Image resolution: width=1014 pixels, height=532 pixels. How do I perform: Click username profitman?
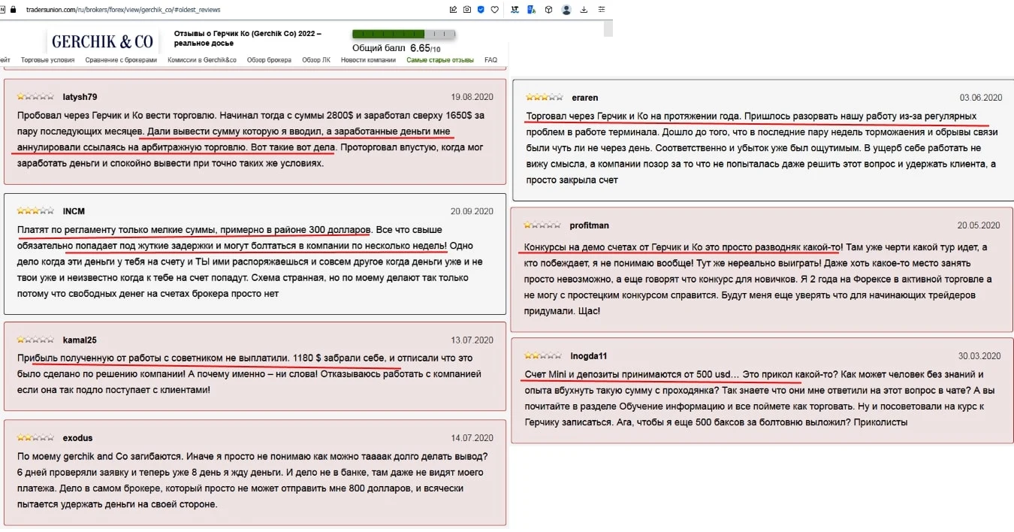590,225
